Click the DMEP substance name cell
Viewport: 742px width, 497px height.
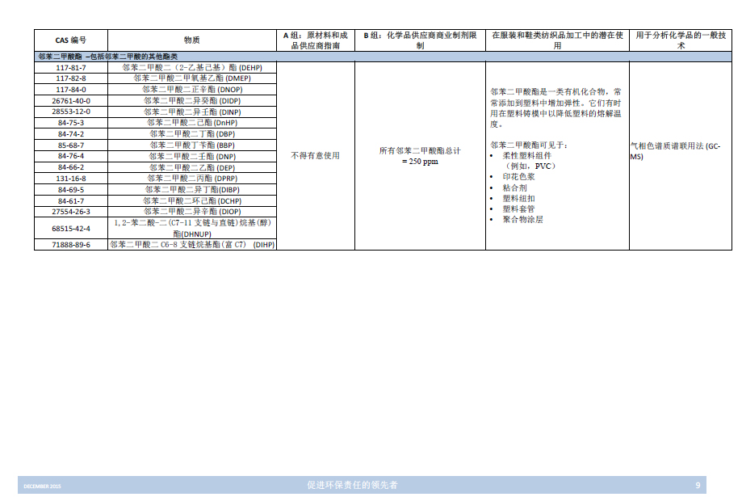(x=191, y=78)
